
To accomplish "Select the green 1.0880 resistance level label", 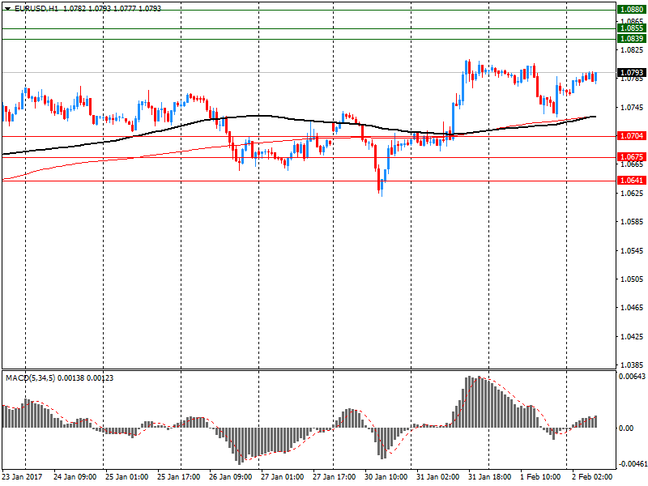I will pyautogui.click(x=632, y=10).
